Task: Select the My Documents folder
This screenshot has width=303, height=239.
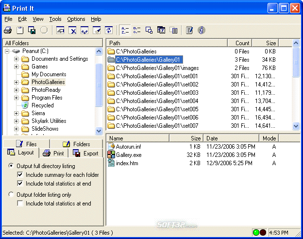Action: coord(49,74)
